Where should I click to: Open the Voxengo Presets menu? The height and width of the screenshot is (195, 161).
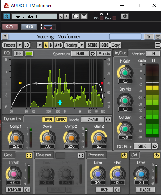[9, 45]
